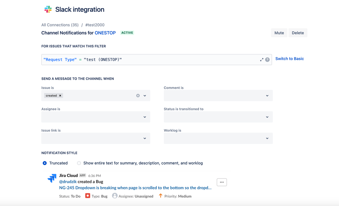Open the @drudzik user mention

click(x=68, y=182)
